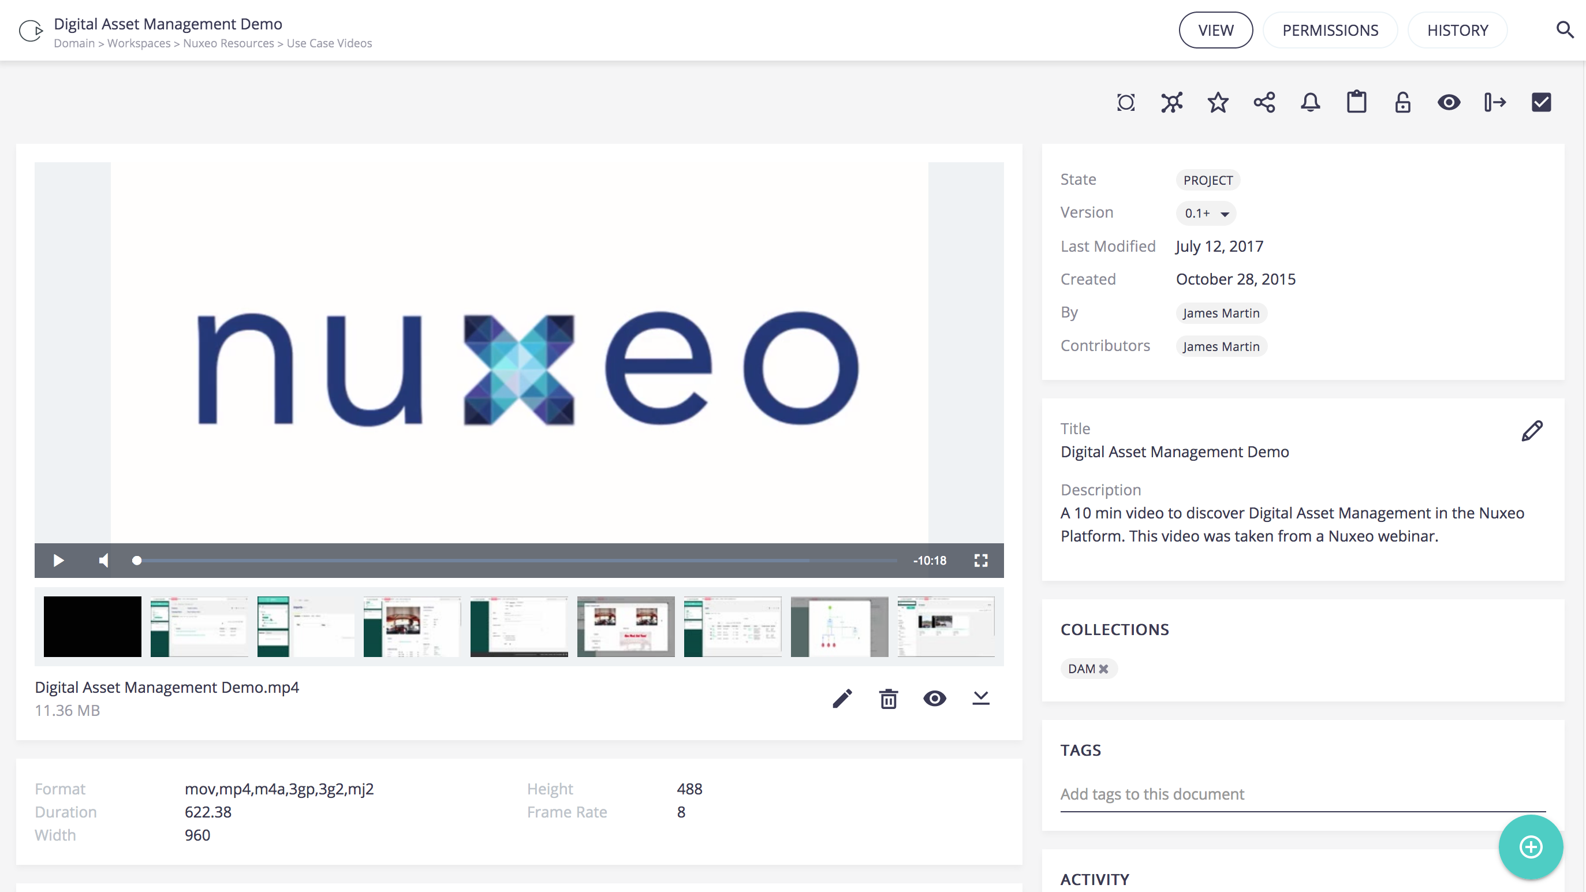The width and height of the screenshot is (1586, 892).
Task: Open James Martin creator profile next to By
Action: [1221, 313]
